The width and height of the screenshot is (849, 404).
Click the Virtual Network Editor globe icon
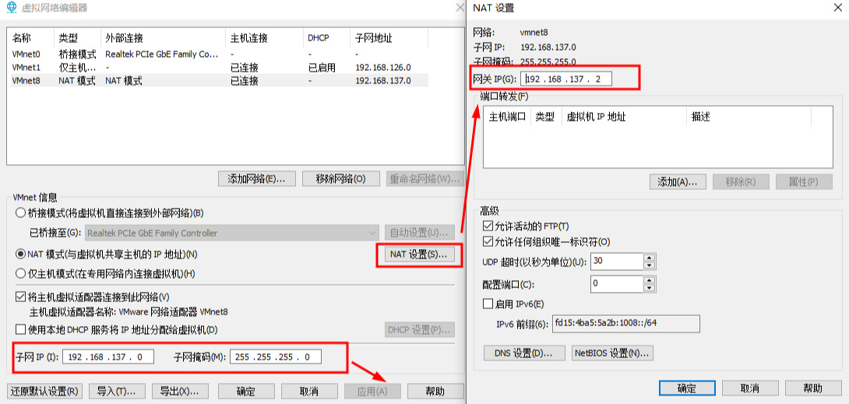pyautogui.click(x=11, y=8)
